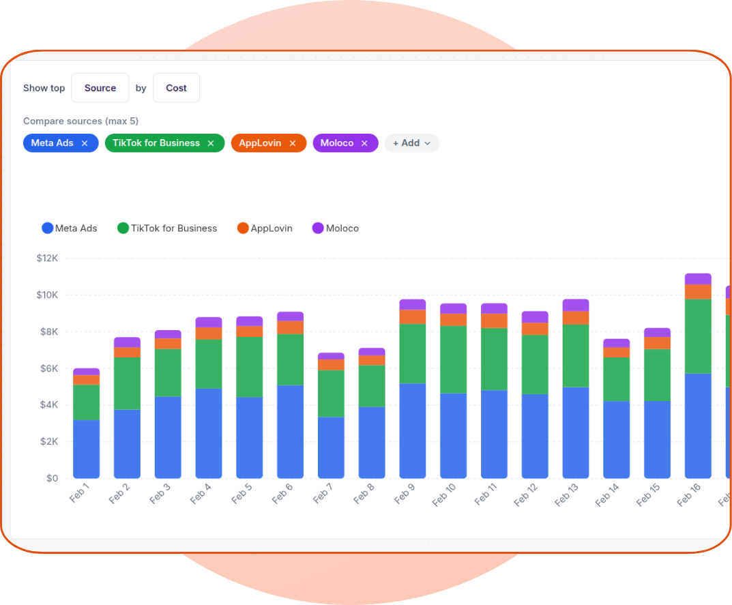The height and width of the screenshot is (605, 732).
Task: Open the Cost metric selector
Action: (x=176, y=87)
